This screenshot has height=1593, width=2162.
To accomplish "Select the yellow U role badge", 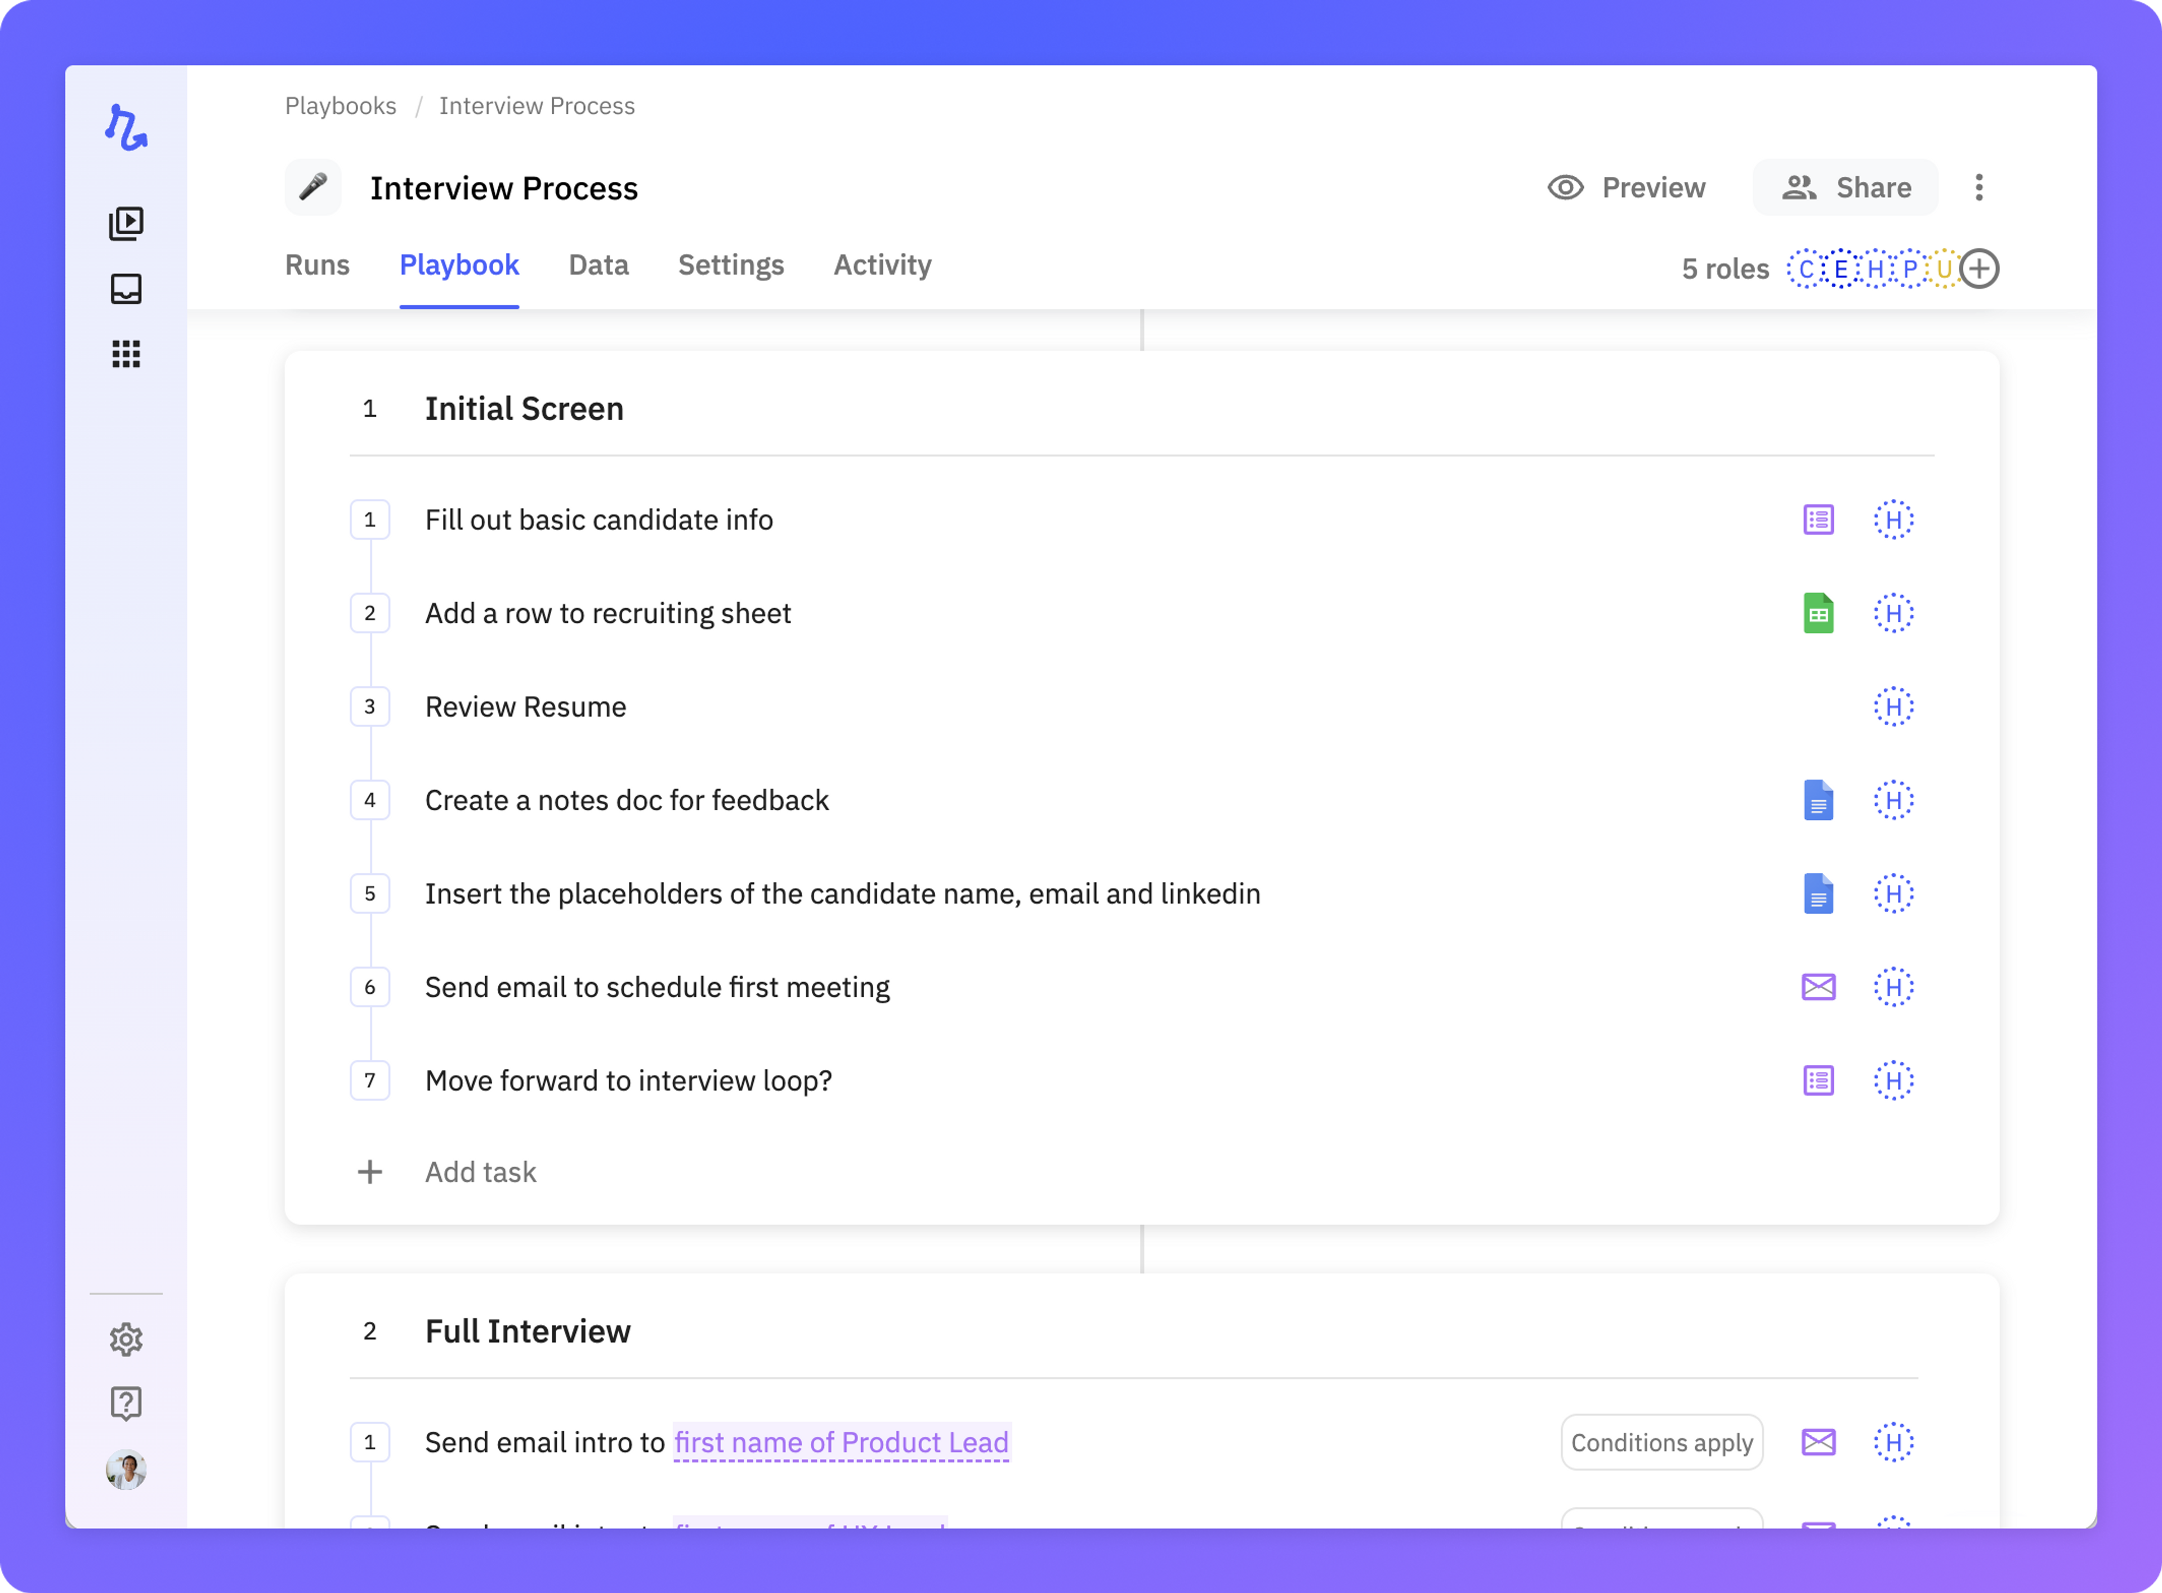I will click(1944, 269).
